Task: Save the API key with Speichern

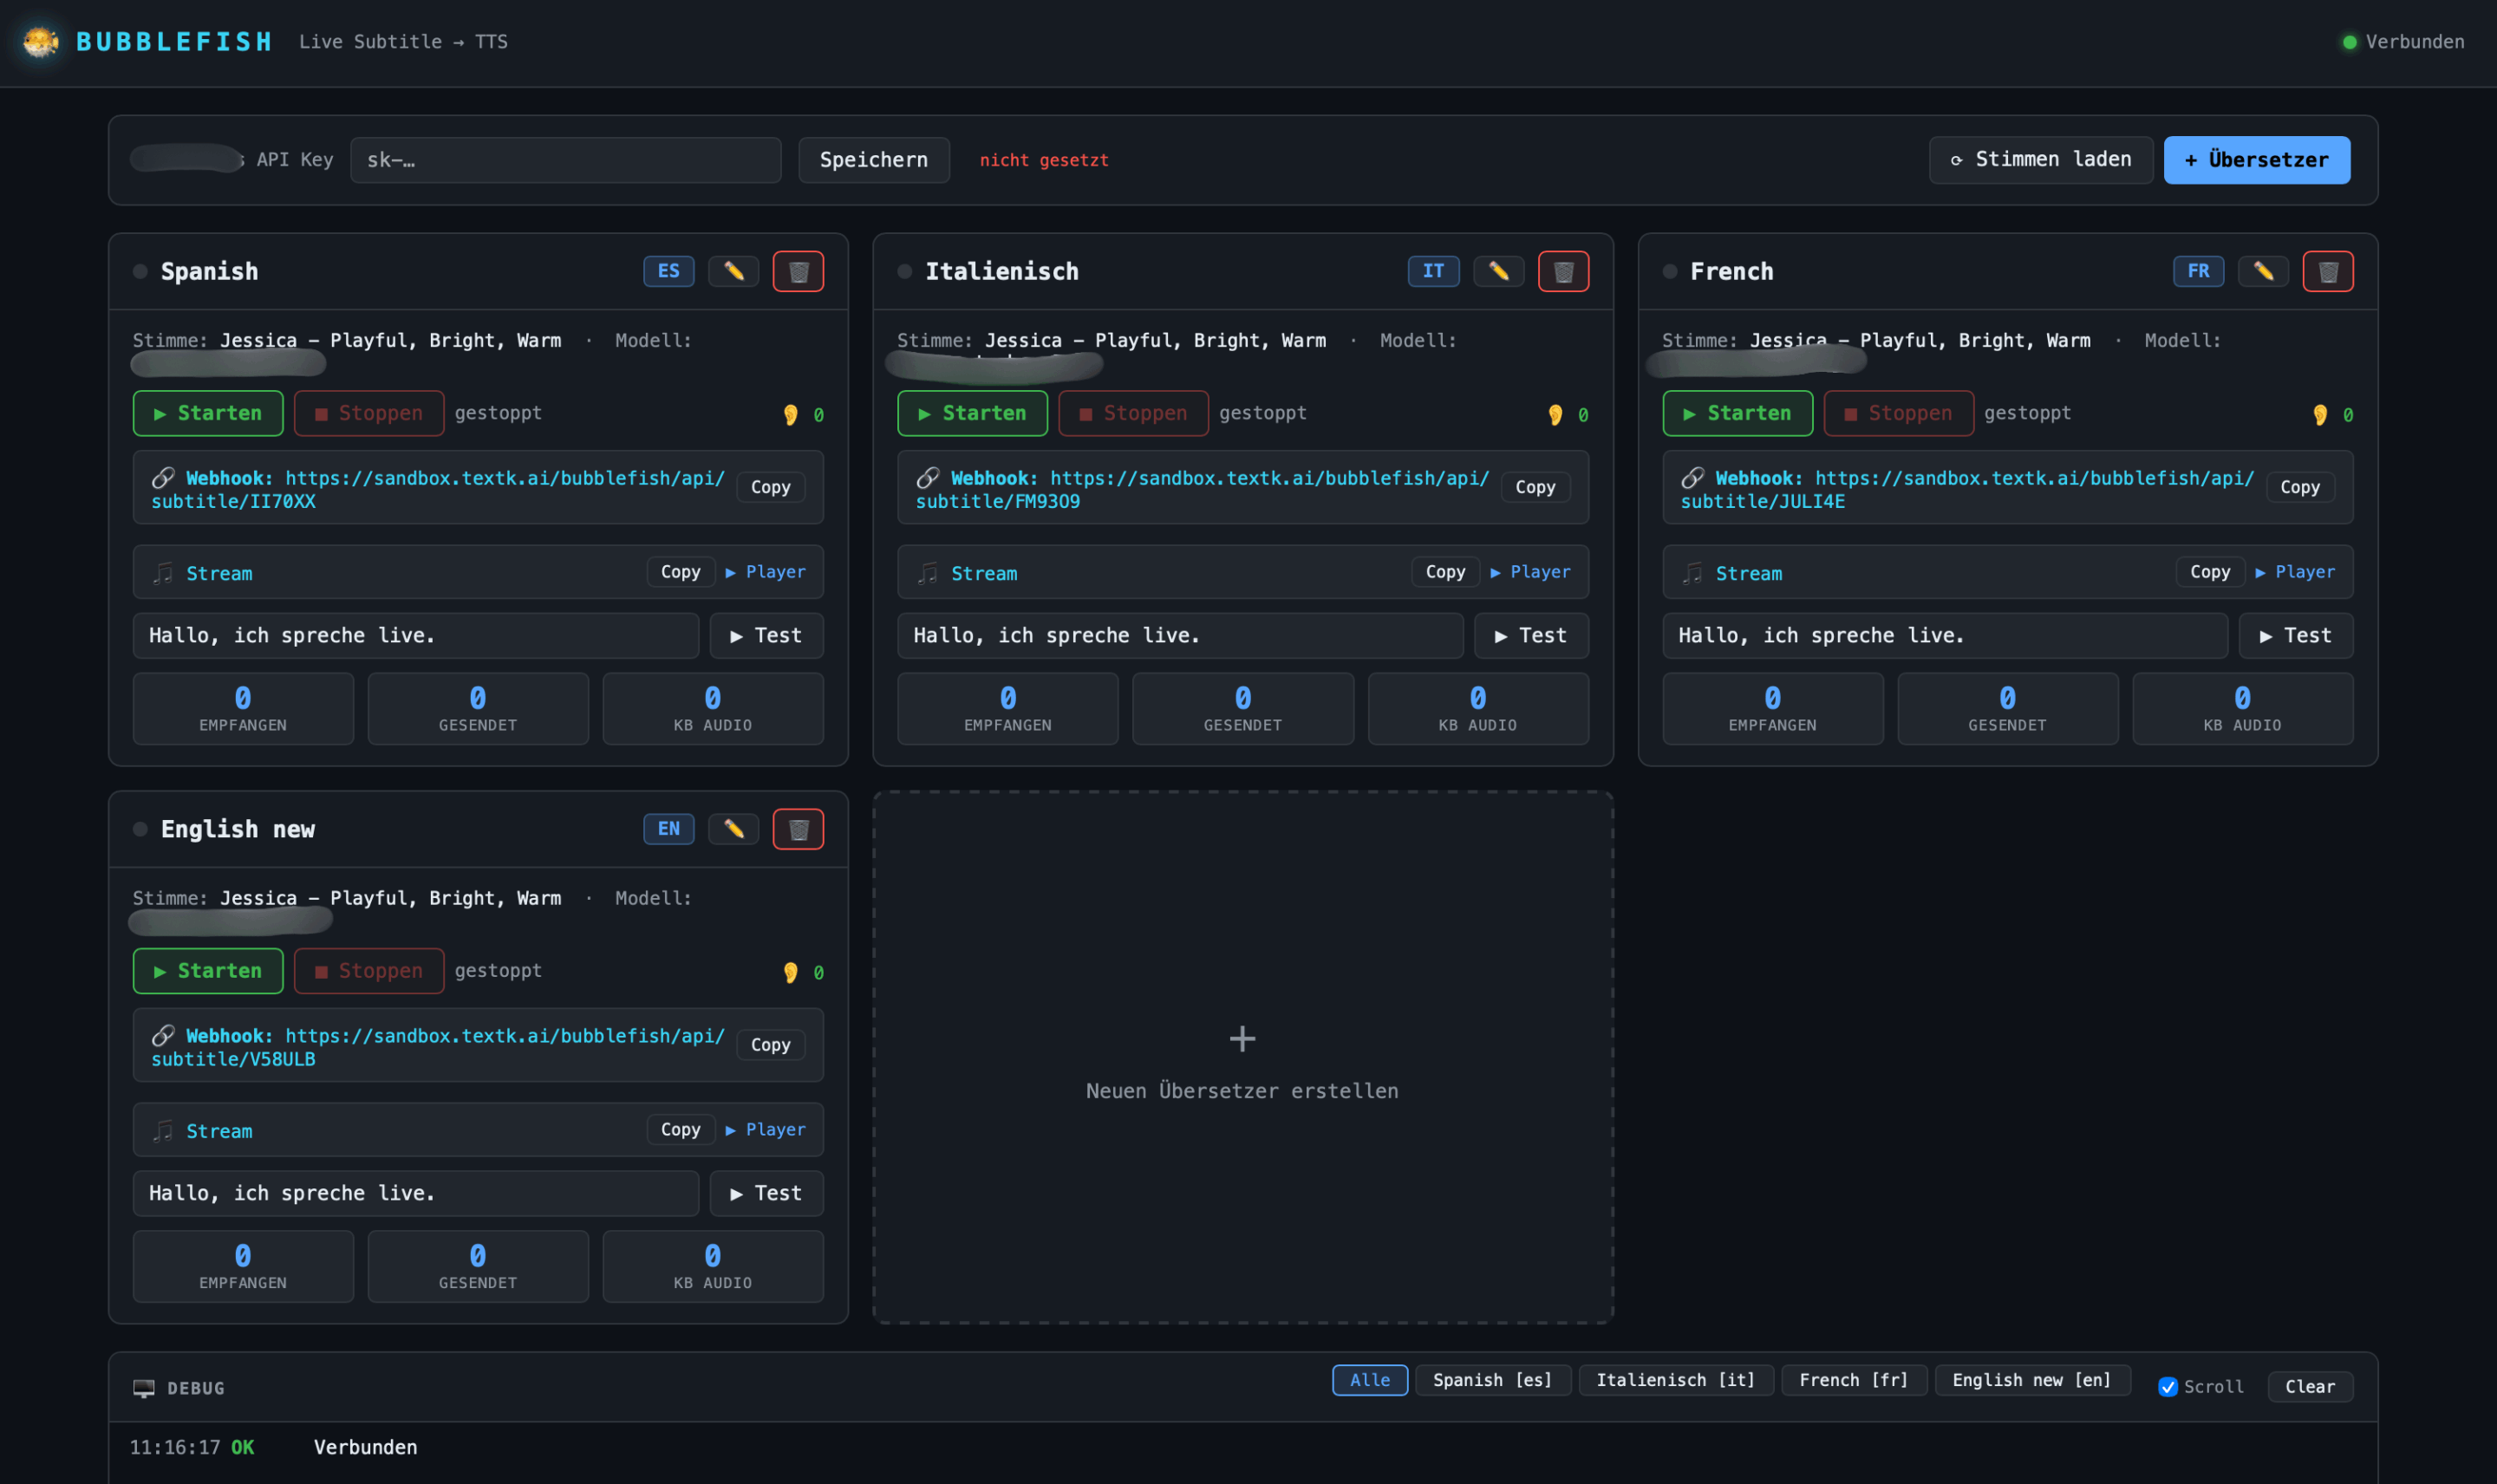Action: click(x=873, y=160)
